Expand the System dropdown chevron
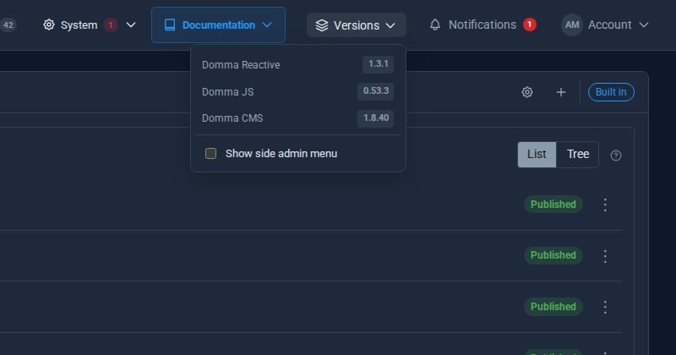This screenshot has height=355, width=676. (x=131, y=25)
